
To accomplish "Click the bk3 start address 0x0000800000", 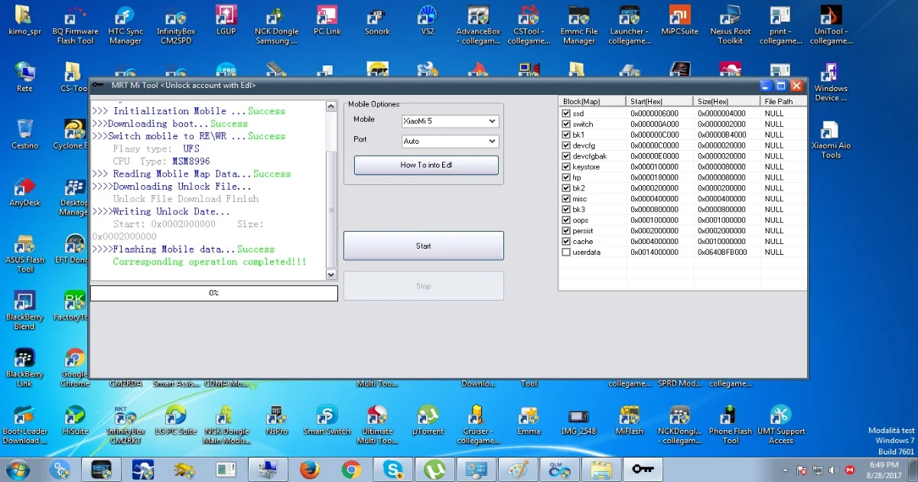I will [654, 210].
